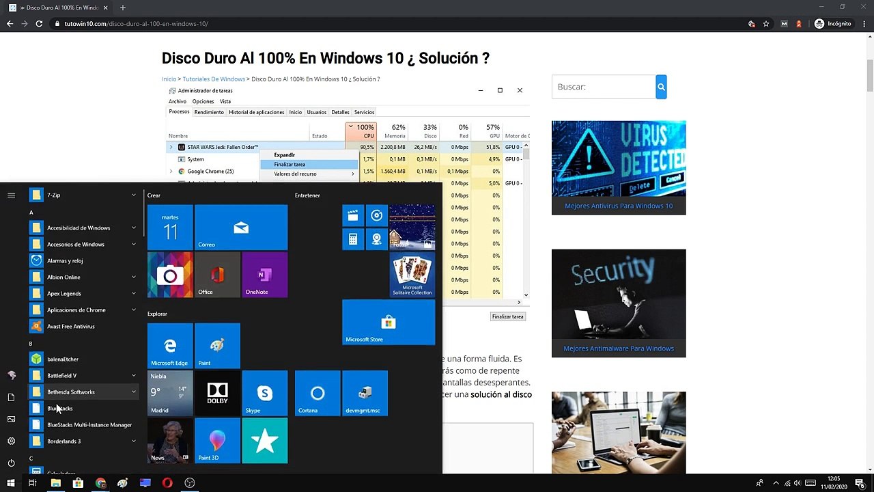
Task: Click the Power button in Start sidebar
Action: pos(11,463)
